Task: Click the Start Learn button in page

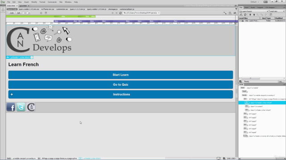Action: point(121,75)
